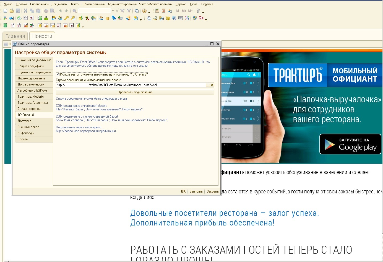
Task: Select 'Штрих-кодирование' settings tab
Action: [x=34, y=78]
